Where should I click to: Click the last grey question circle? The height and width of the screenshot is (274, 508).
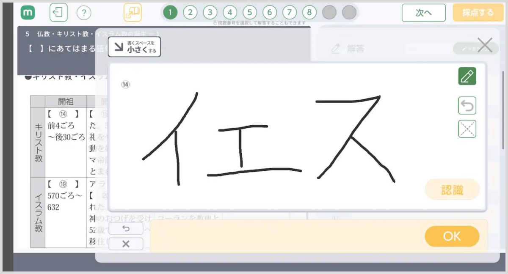click(349, 13)
